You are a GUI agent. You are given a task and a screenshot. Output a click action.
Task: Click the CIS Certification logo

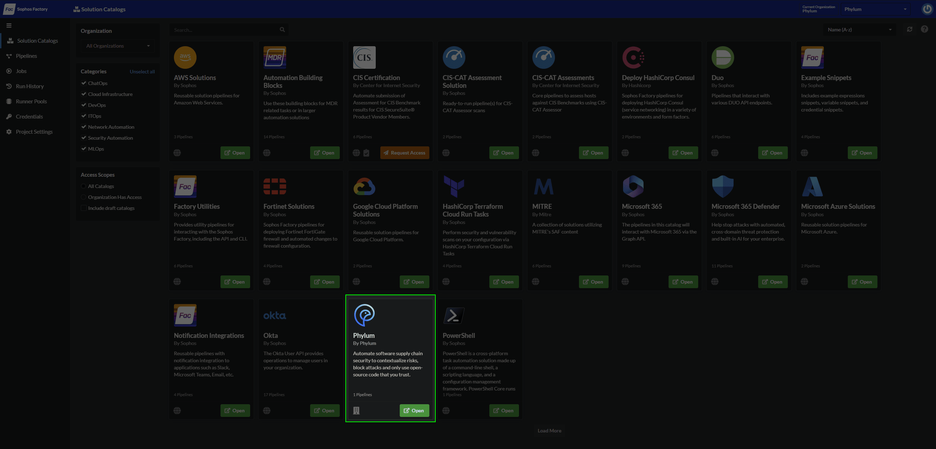tap(364, 57)
